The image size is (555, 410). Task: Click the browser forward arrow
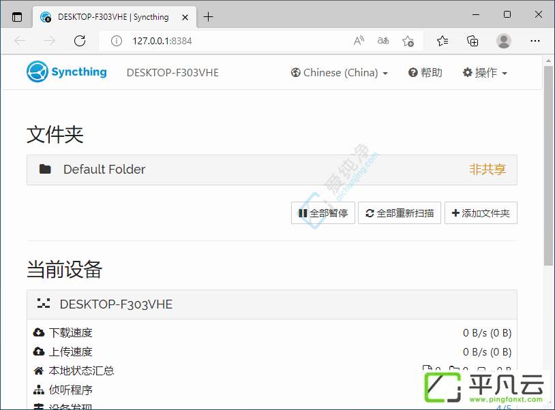click(50, 41)
